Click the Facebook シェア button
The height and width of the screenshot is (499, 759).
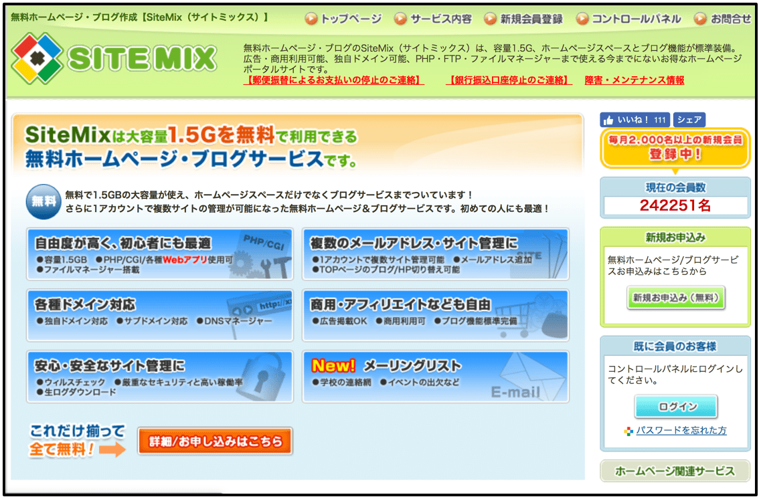point(689,120)
